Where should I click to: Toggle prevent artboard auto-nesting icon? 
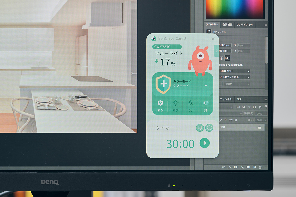231,120
